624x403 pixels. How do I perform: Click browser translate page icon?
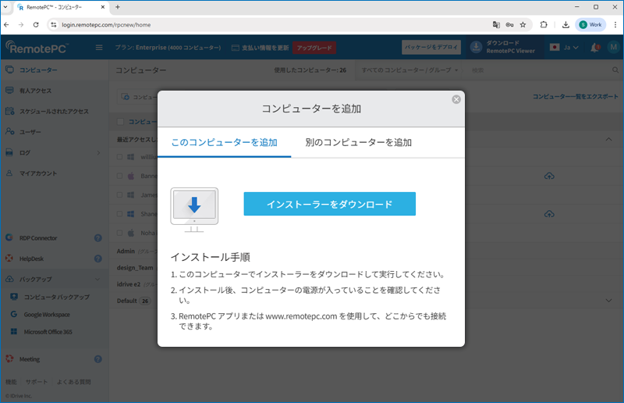pyautogui.click(x=496, y=25)
